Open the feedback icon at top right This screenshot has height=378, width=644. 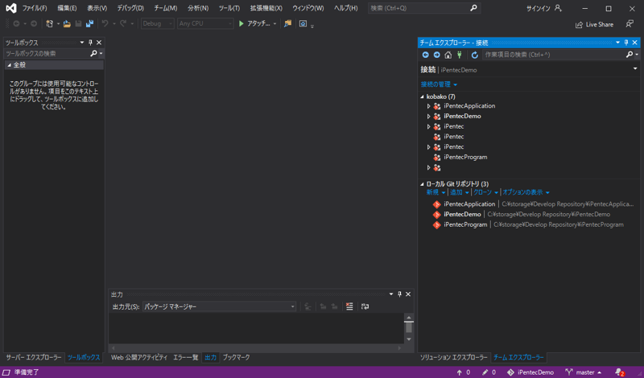point(630,24)
